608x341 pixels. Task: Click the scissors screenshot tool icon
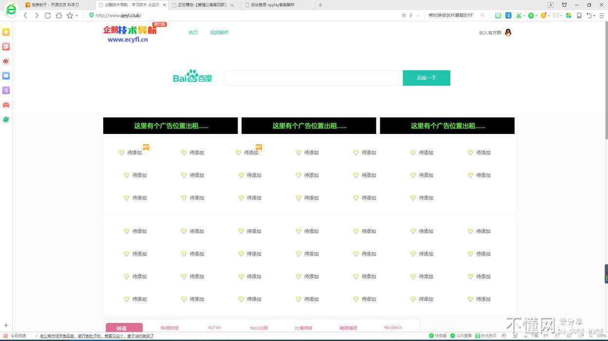point(518,16)
